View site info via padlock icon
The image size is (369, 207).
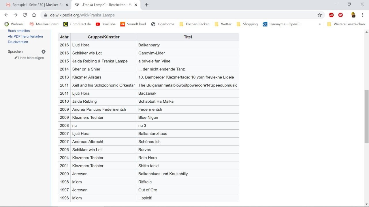point(45,15)
